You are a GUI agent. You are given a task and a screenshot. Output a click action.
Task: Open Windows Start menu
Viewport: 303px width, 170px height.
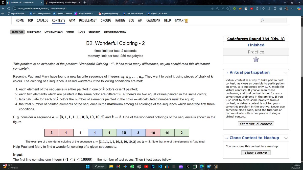tap(87, 166)
